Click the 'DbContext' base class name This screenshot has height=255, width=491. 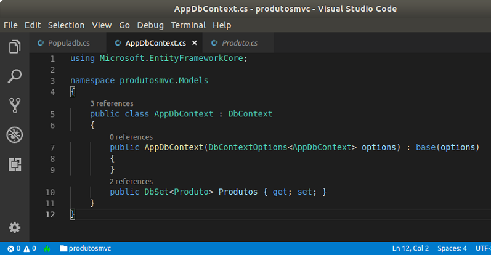point(250,114)
